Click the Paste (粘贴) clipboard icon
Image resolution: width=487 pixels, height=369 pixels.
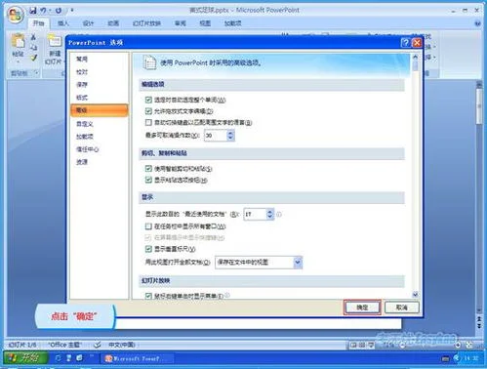tap(18, 42)
